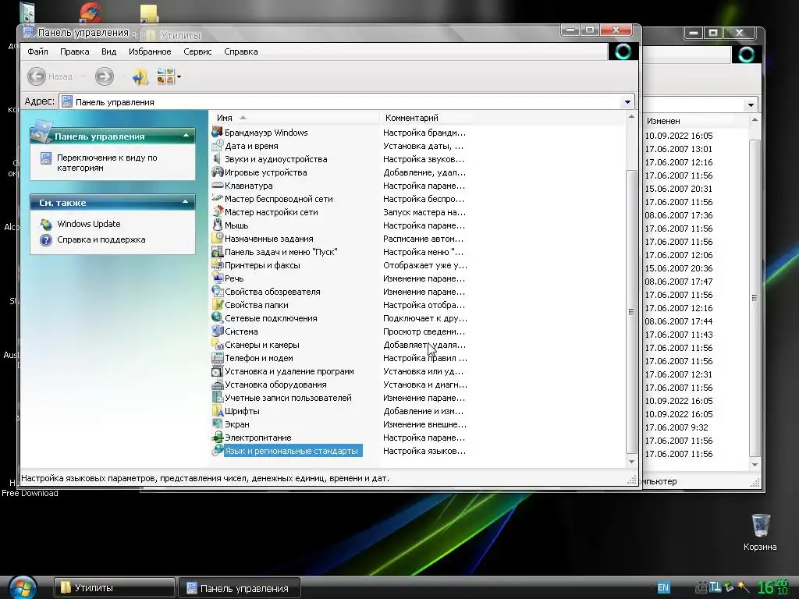Open the Система icon

217,331
